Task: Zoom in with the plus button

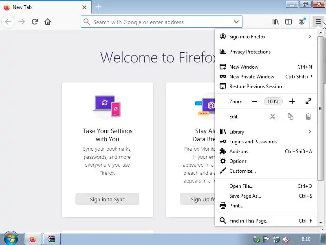Action: pos(292,101)
